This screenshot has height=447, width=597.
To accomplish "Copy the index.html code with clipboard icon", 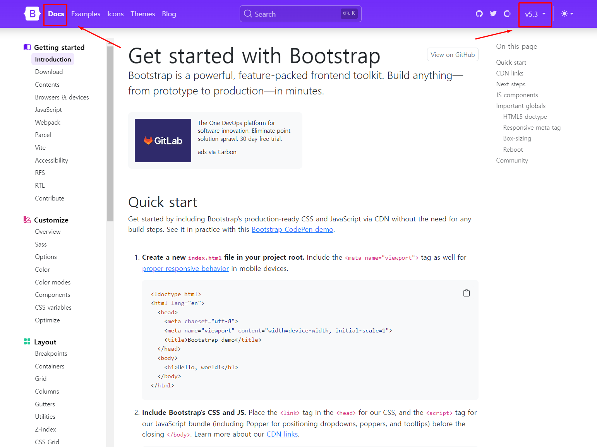I will (467, 293).
